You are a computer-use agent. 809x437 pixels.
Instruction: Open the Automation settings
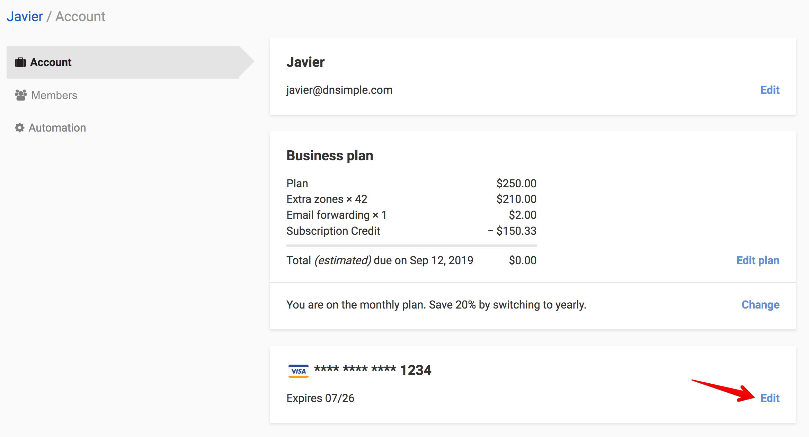[x=57, y=127]
